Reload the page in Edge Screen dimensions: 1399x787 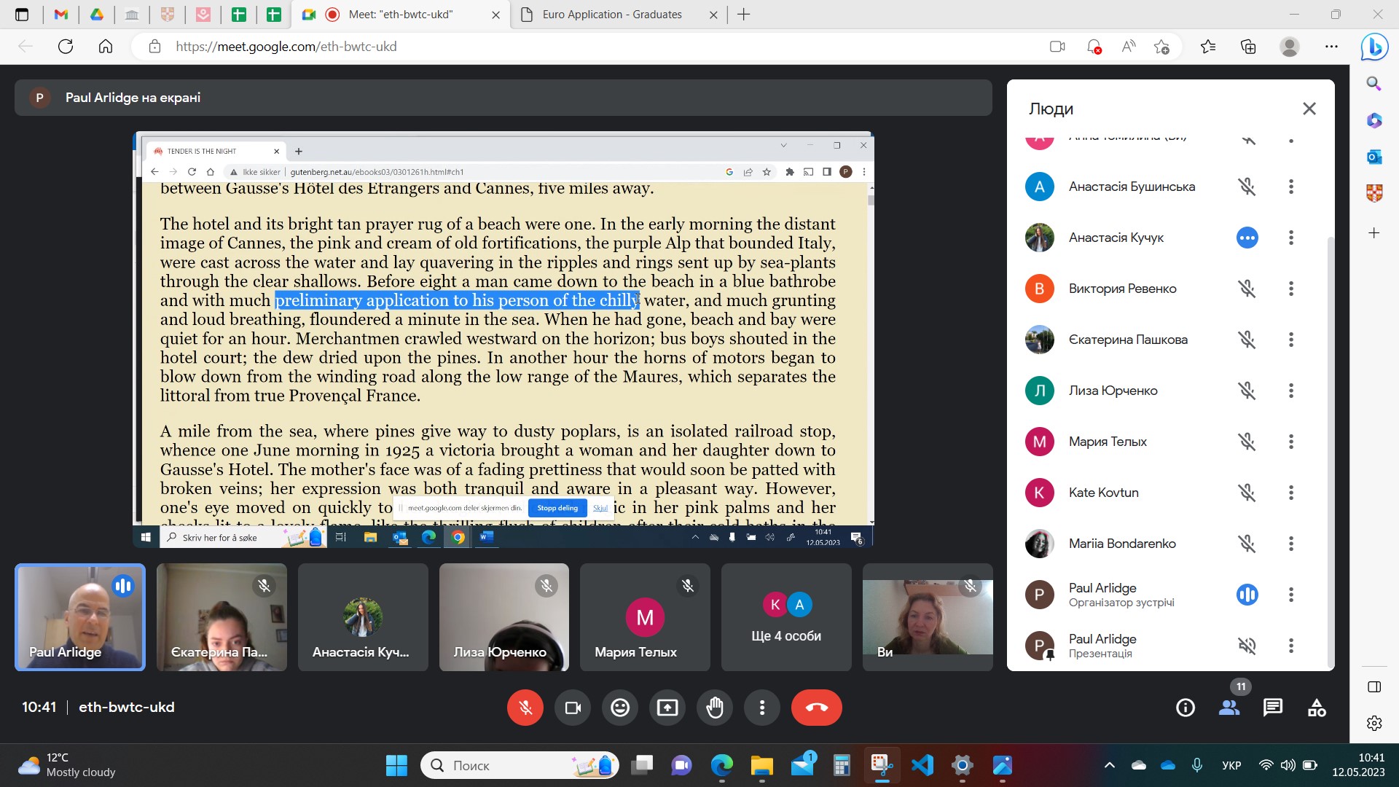coord(66,47)
